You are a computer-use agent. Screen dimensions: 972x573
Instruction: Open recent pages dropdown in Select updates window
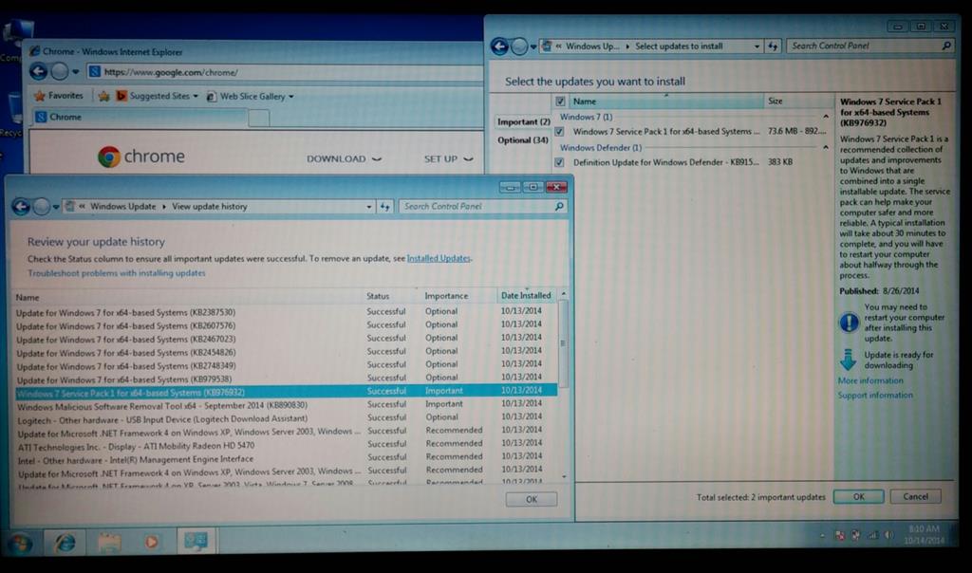coord(533,47)
